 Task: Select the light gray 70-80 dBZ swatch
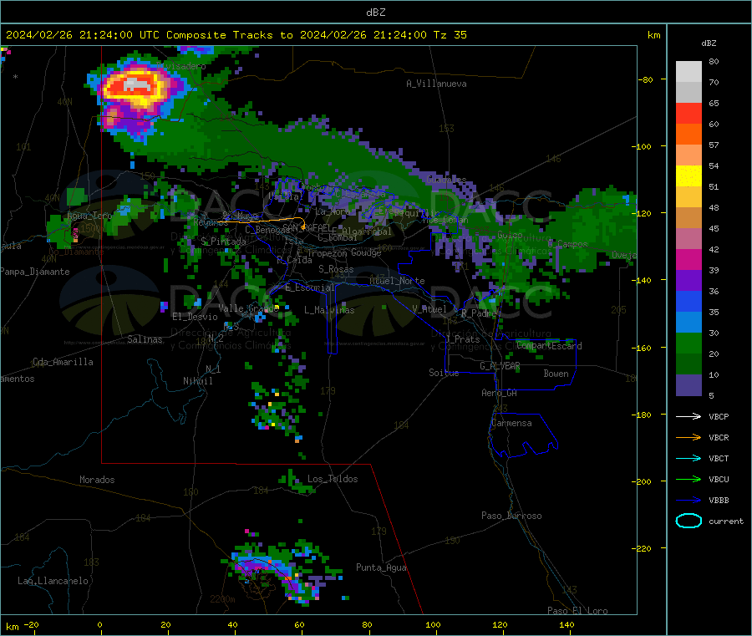pyautogui.click(x=688, y=72)
